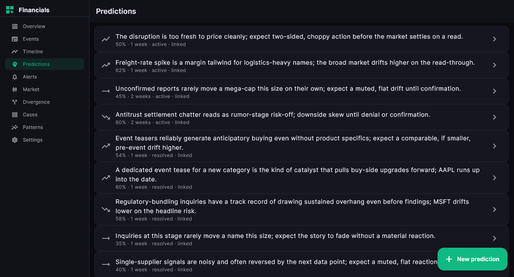Open Timeline via its line-chart icon
This screenshot has height=277, width=514.
pos(15,52)
